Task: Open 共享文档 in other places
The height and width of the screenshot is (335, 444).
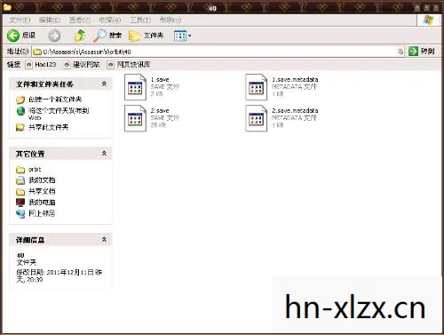Action: (42, 191)
